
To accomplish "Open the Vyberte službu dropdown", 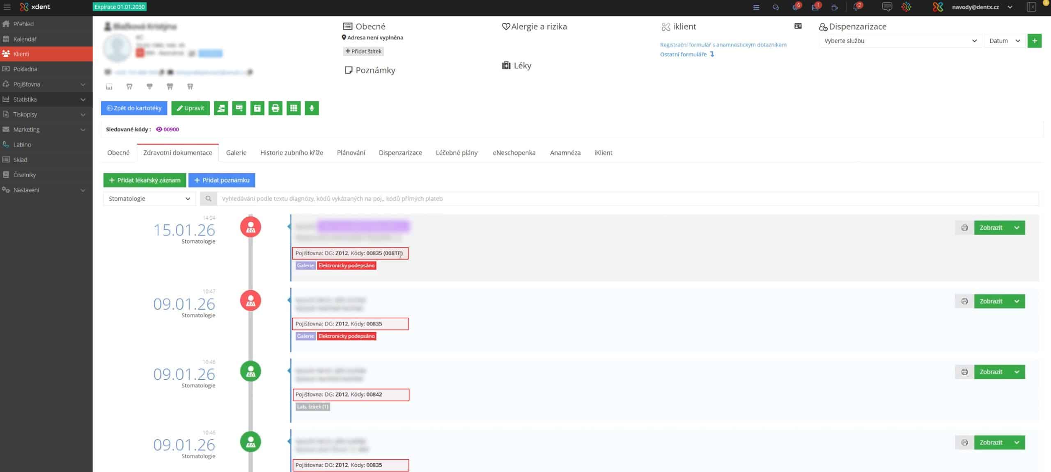I will point(899,41).
